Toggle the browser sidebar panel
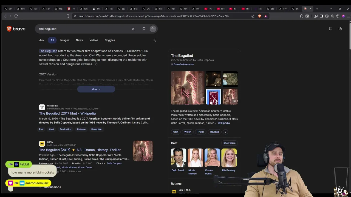Viewport: 351px width, 197px height. [x=321, y=16]
